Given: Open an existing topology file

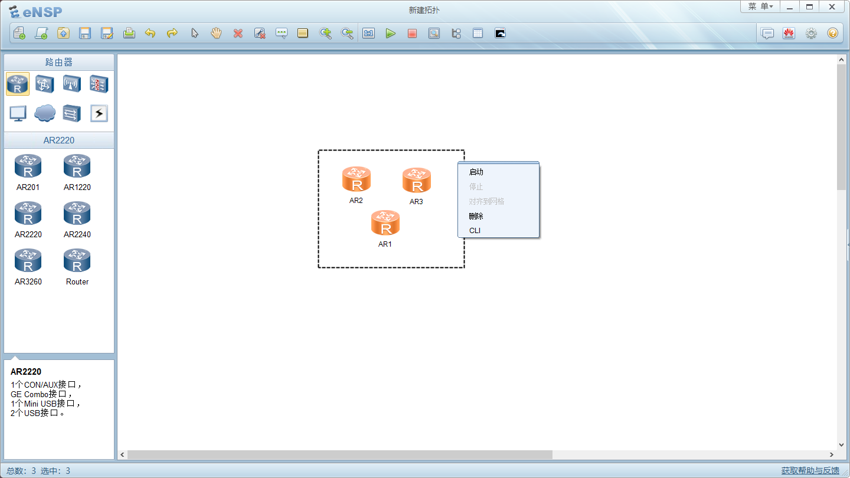Looking at the screenshot, I should [63, 33].
